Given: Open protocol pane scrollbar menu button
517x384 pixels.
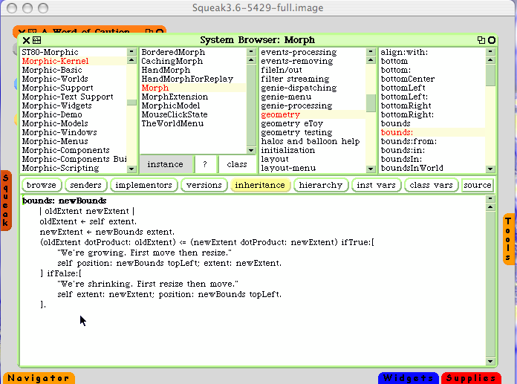Looking at the screenshot, I should [x=371, y=52].
